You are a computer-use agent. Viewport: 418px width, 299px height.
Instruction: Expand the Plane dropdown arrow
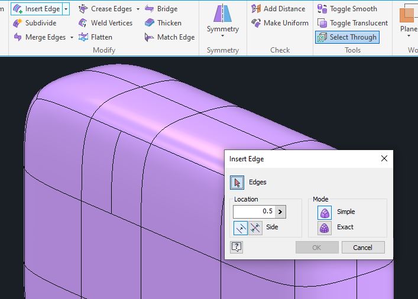click(409, 35)
